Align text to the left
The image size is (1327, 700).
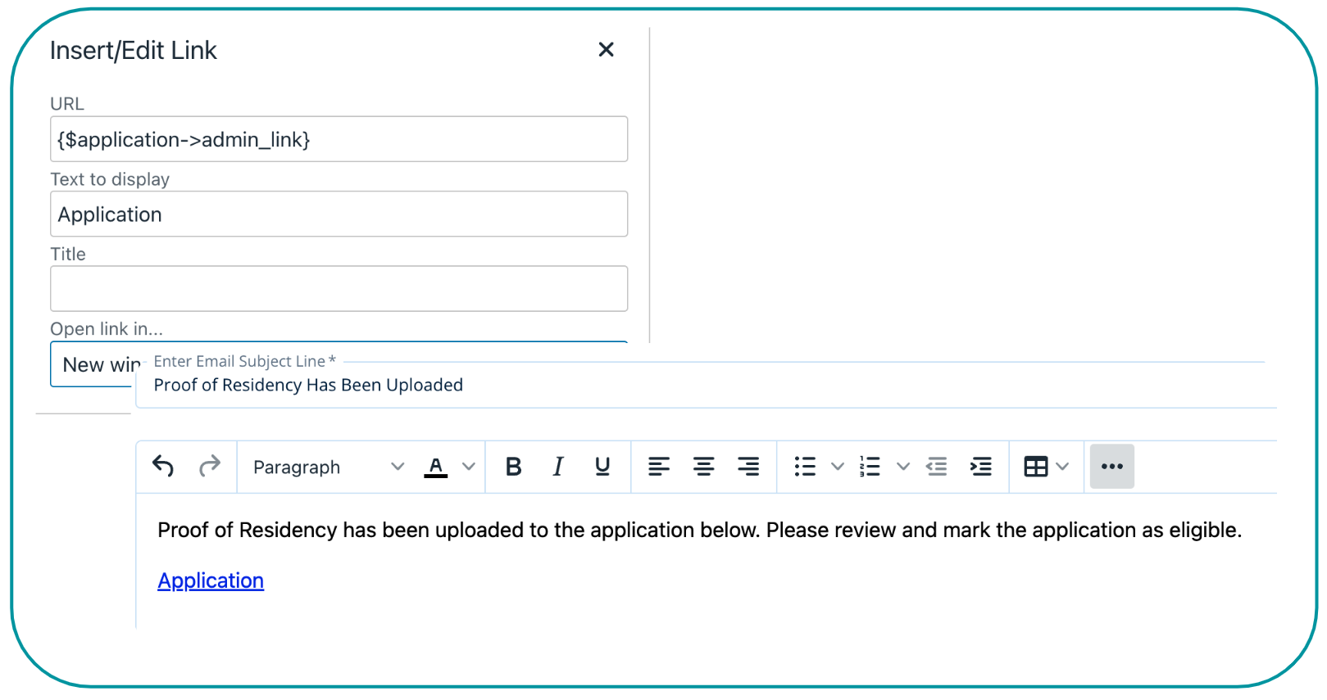(x=659, y=467)
